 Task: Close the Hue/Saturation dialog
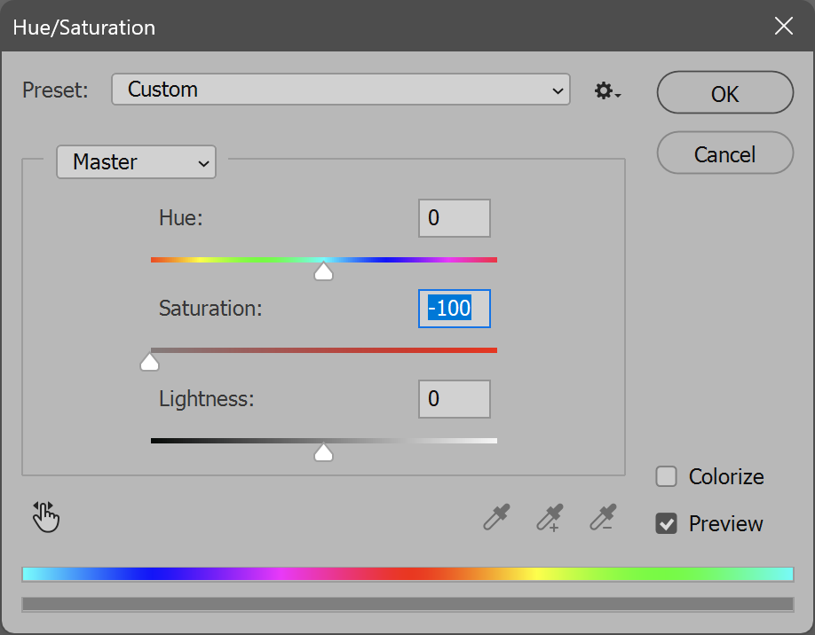pyautogui.click(x=783, y=26)
